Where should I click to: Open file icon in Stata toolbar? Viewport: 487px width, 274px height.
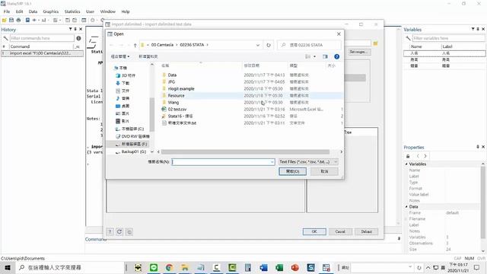pyautogui.click(x=4, y=21)
